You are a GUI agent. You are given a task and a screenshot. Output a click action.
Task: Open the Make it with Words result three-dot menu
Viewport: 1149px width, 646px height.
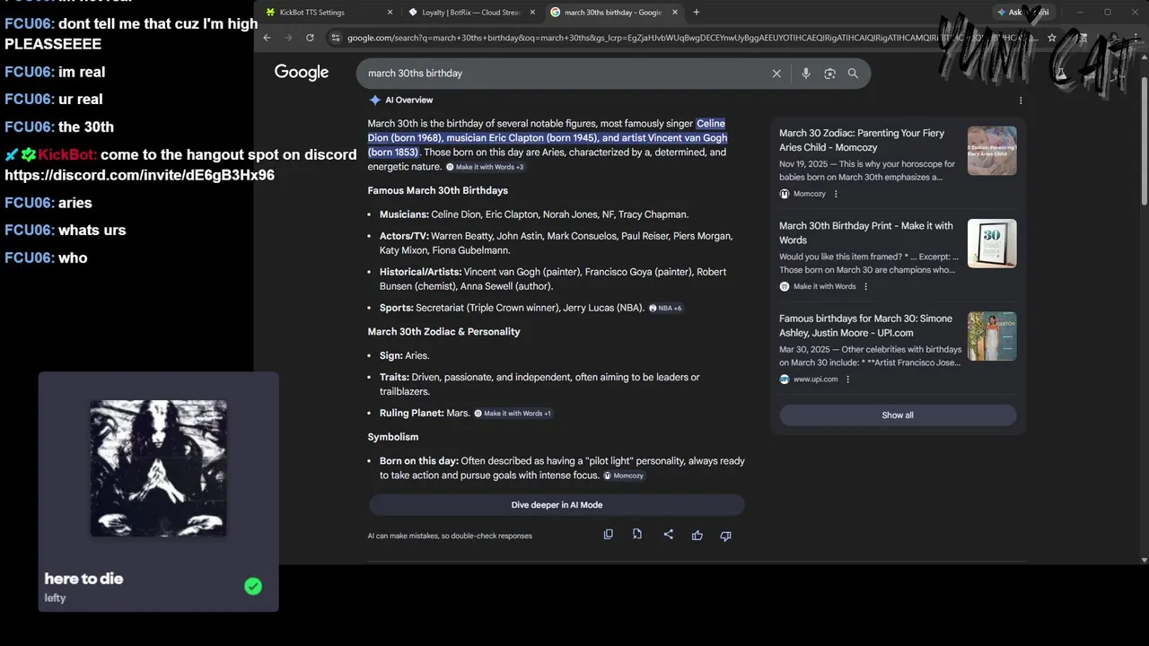tap(866, 286)
